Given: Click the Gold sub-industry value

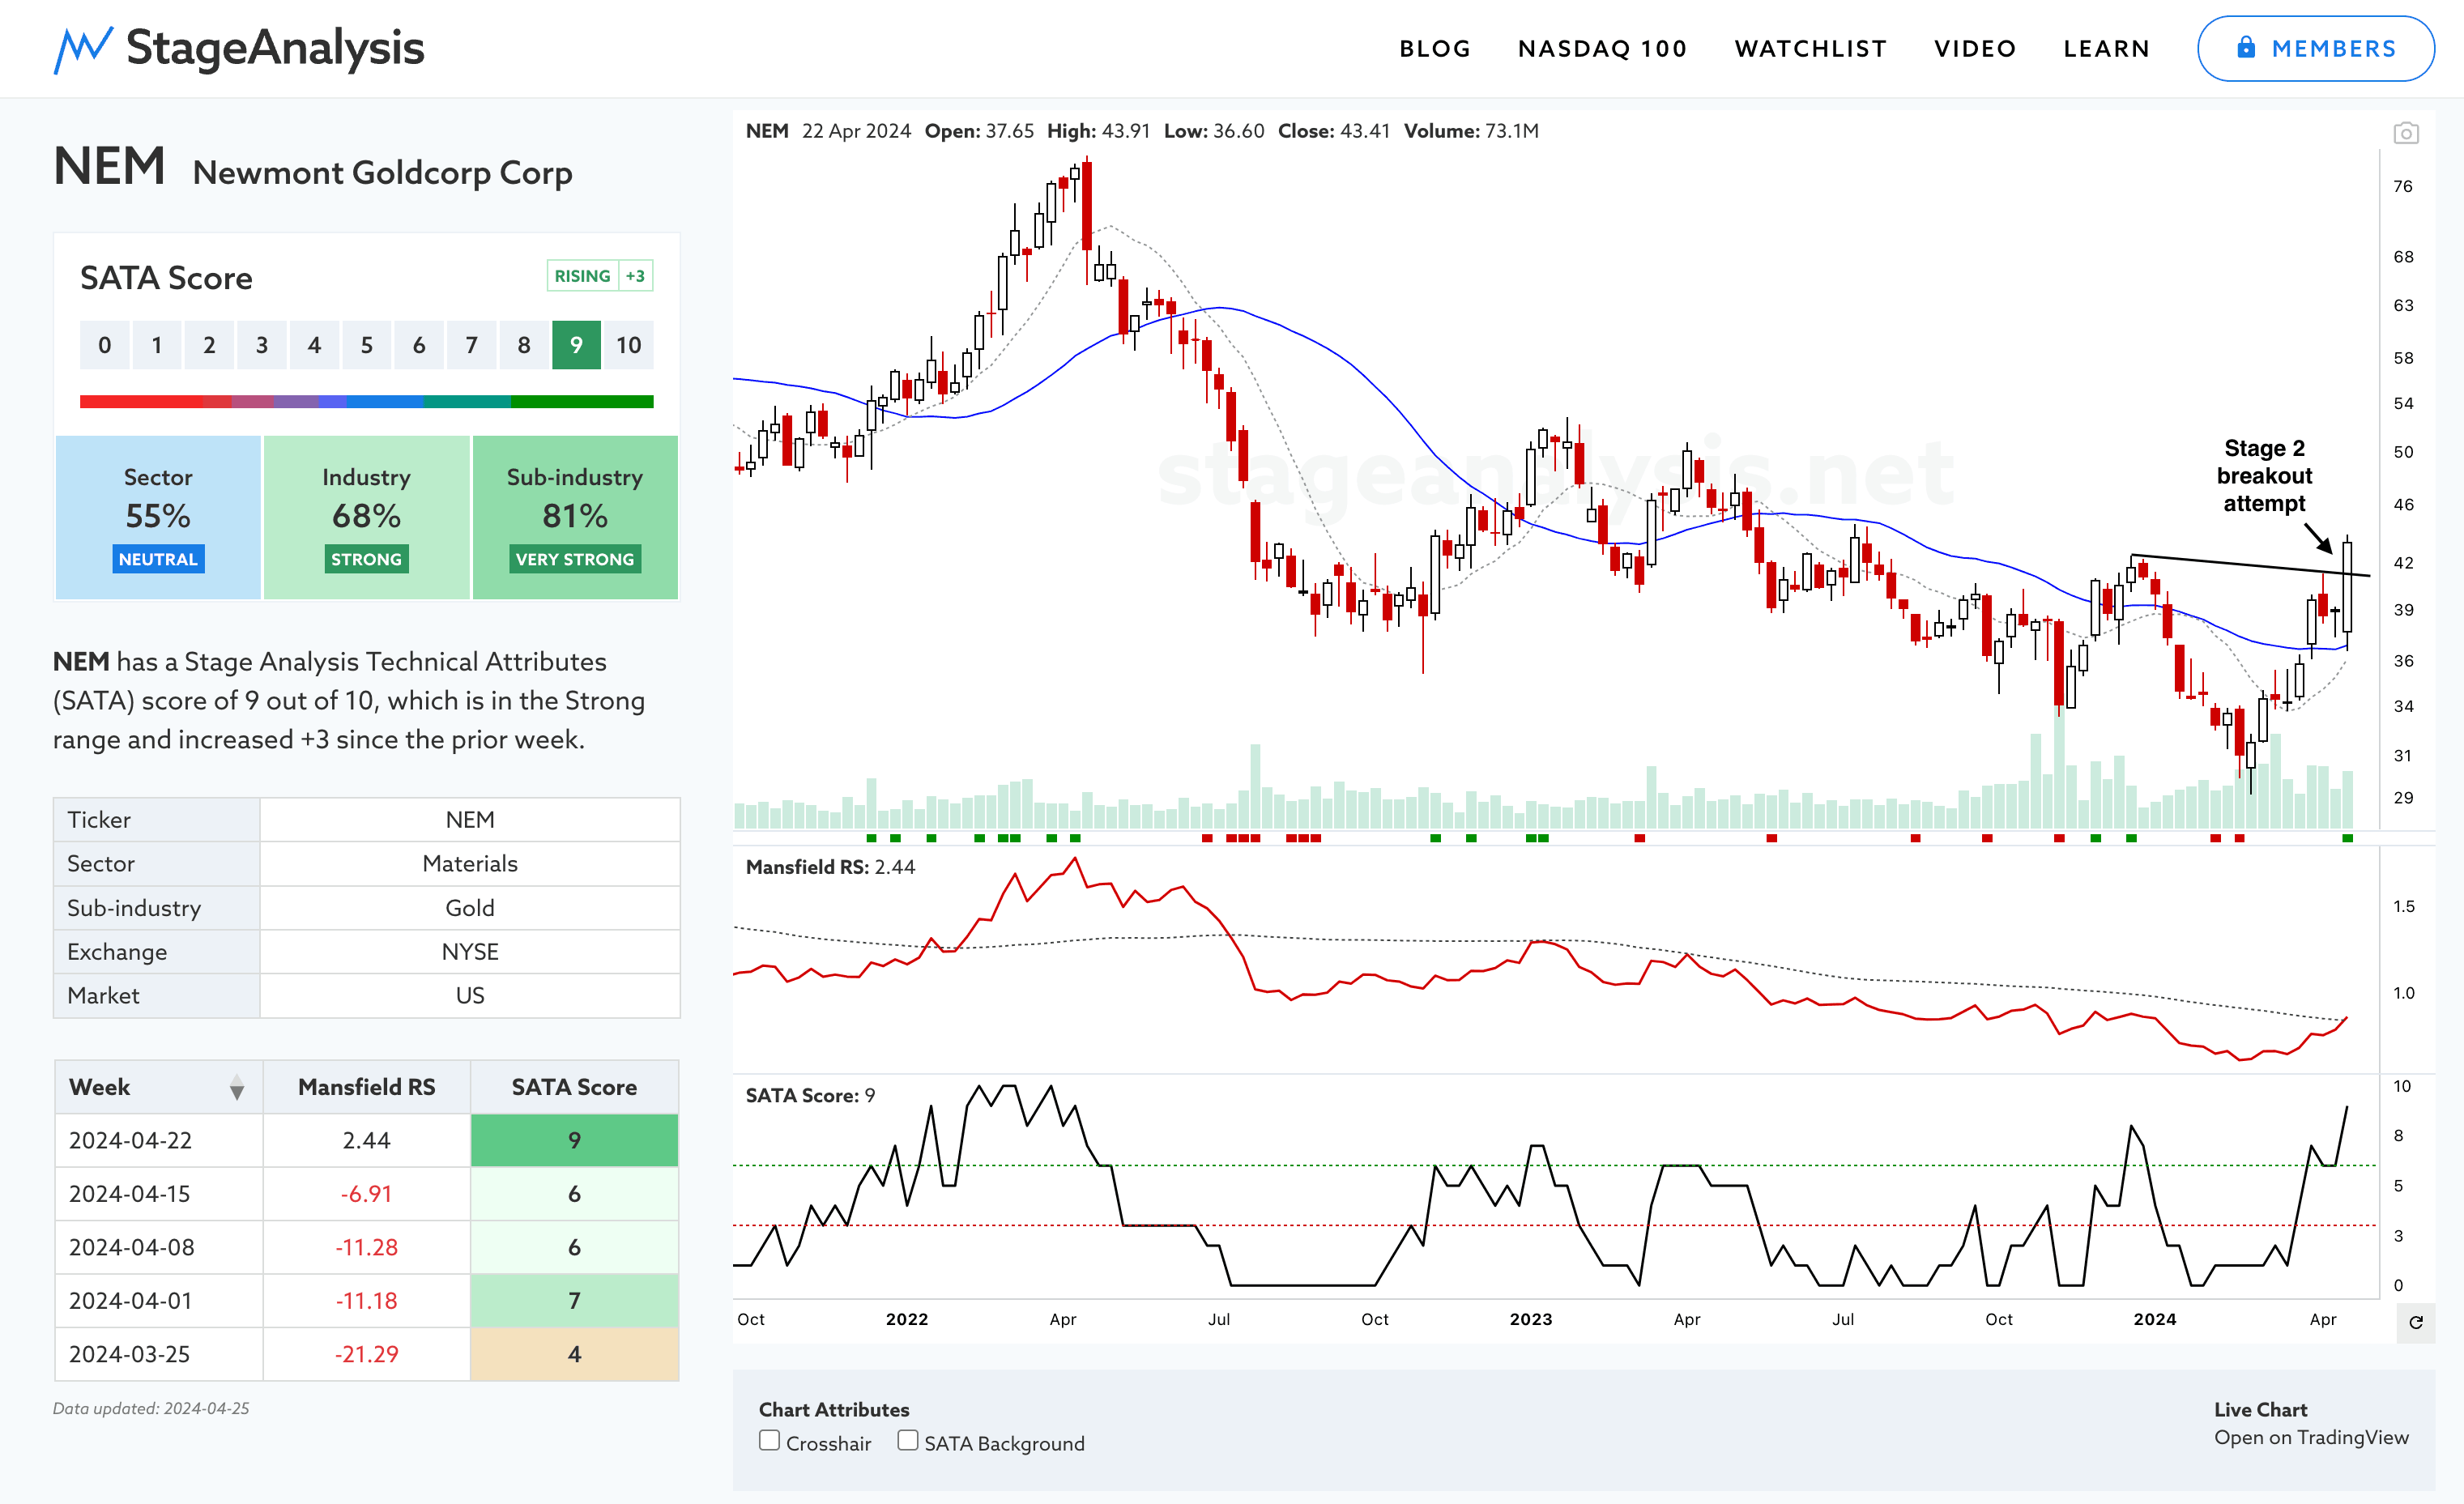Looking at the screenshot, I should (x=470, y=908).
